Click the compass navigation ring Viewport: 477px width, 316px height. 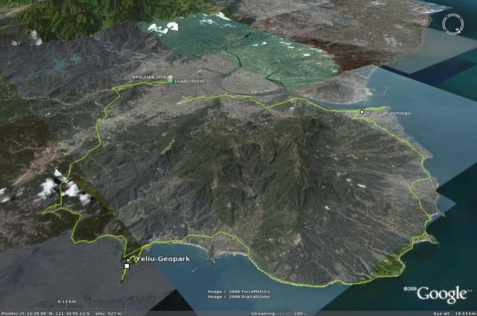coord(452,24)
